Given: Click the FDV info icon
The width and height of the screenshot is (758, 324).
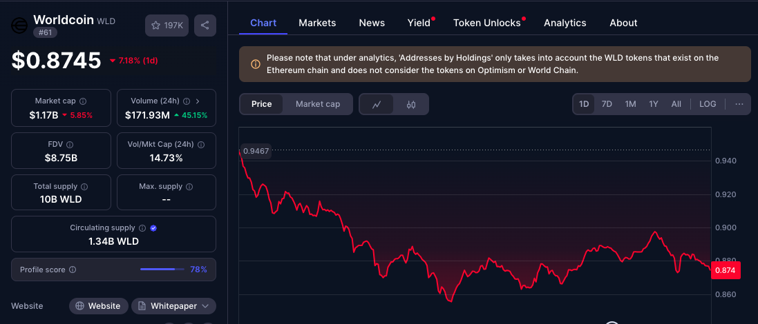Looking at the screenshot, I should [x=70, y=145].
